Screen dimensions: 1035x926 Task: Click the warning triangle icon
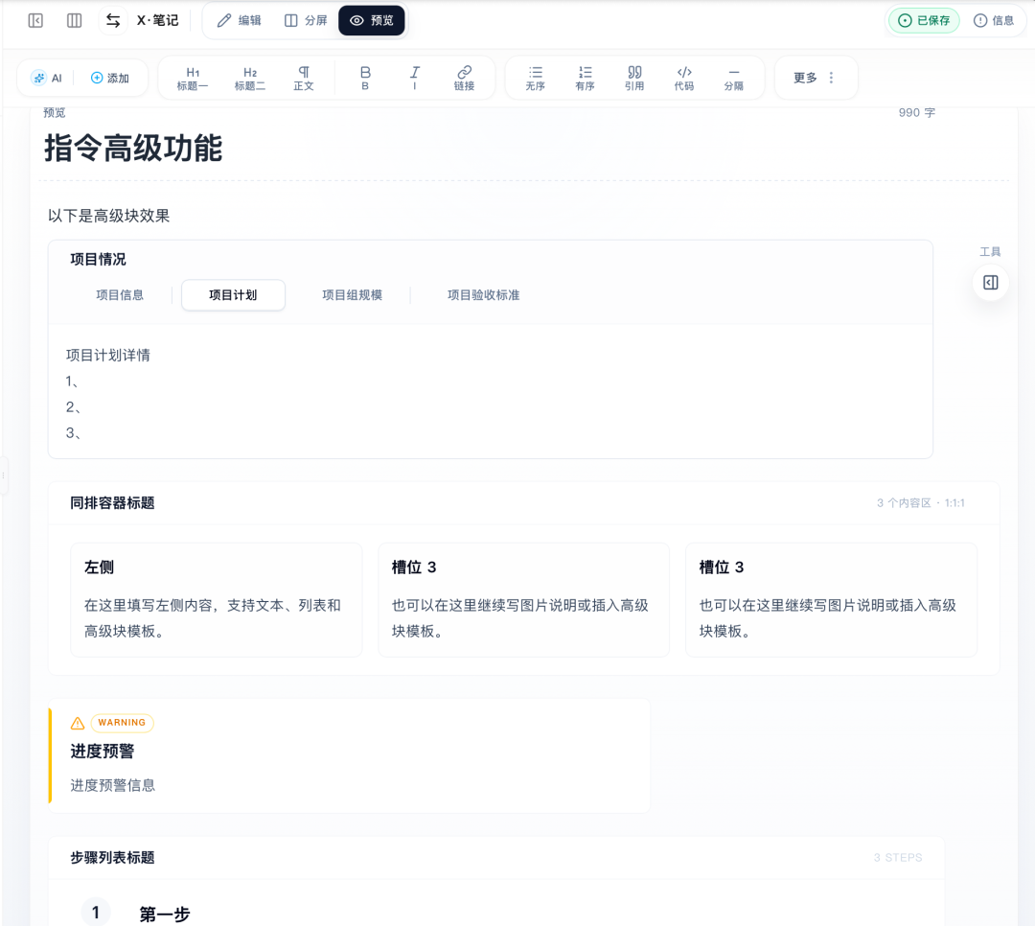click(78, 723)
